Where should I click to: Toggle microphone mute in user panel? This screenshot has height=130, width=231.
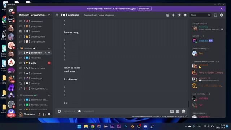click(39, 114)
